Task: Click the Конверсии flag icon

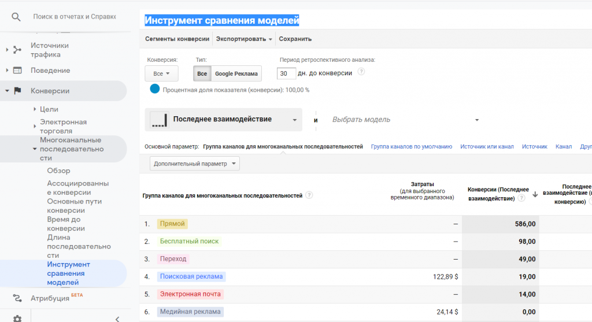Action: tap(17, 91)
